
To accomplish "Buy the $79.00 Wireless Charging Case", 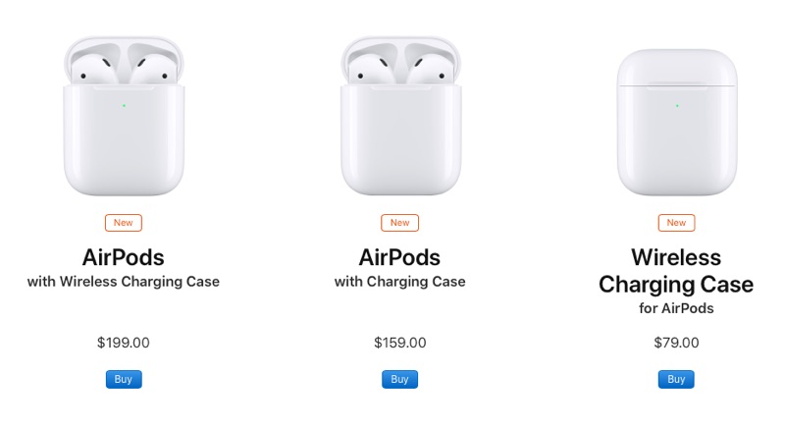I will 676,380.
